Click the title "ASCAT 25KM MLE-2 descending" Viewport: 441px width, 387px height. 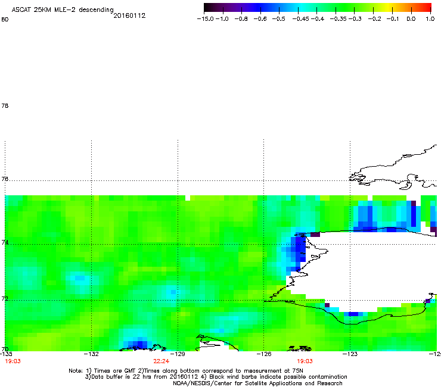pyautogui.click(x=63, y=10)
